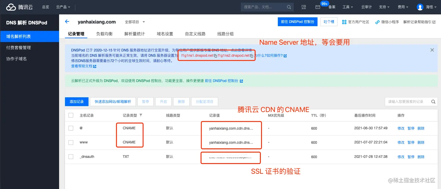Viewport: 441px width, 189px height.
Task: Open the account name dropdown
Action: (x=431, y=7)
